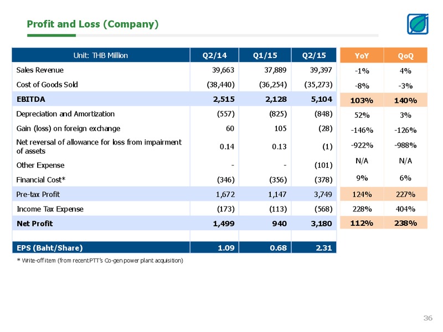The image size is (443, 332).
Task: Click the -126% QoQ value
Action: tap(405, 131)
